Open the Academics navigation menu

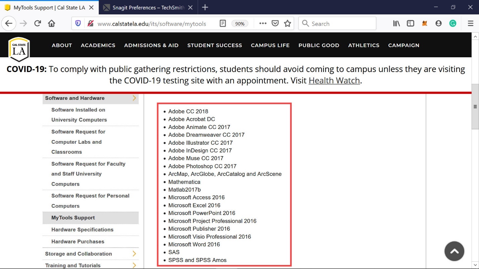[98, 45]
